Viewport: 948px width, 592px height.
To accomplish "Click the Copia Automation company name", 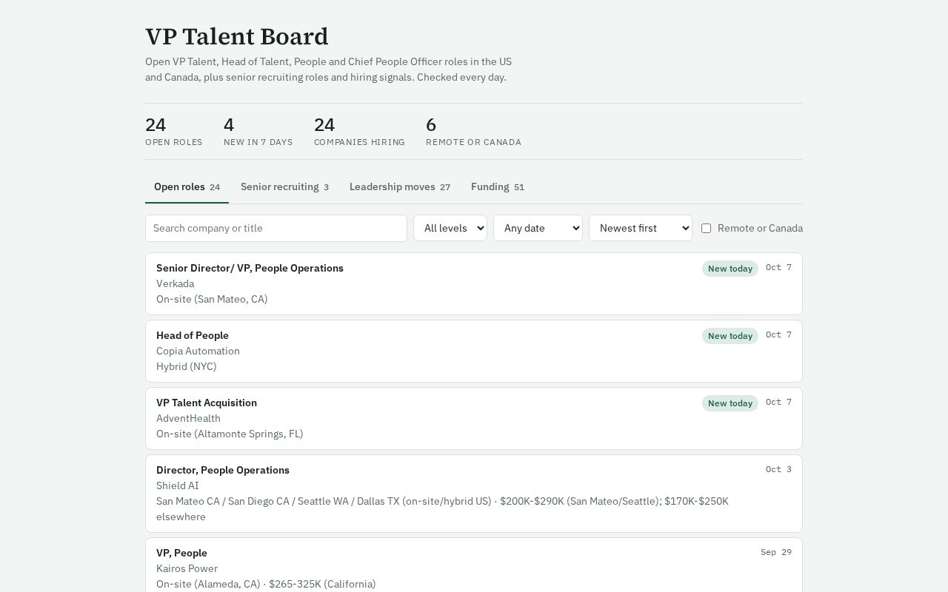I will tap(198, 351).
